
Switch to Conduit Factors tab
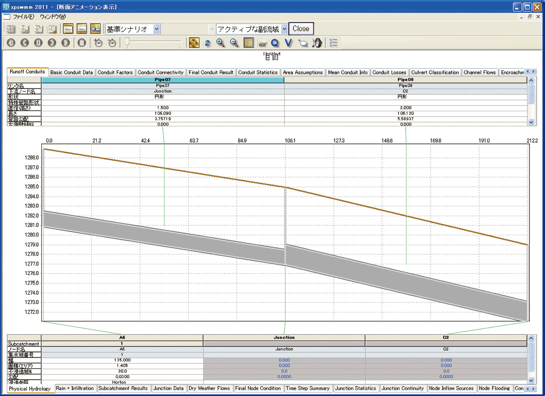(115, 72)
